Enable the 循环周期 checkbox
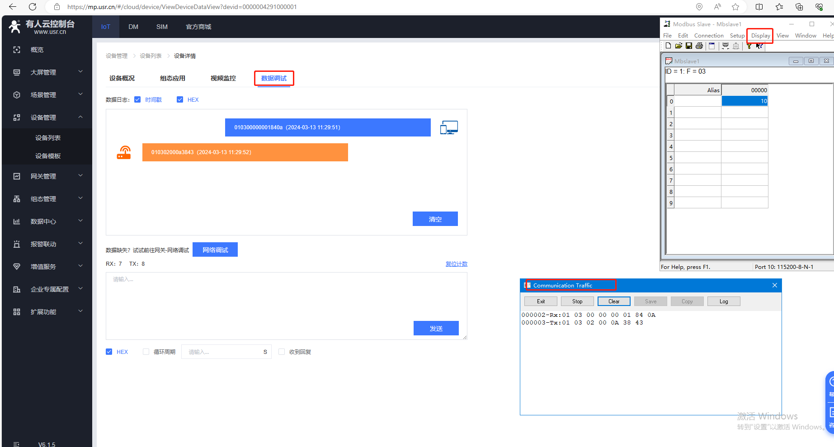Screen dimensions: 834x447 pyautogui.click(x=146, y=352)
